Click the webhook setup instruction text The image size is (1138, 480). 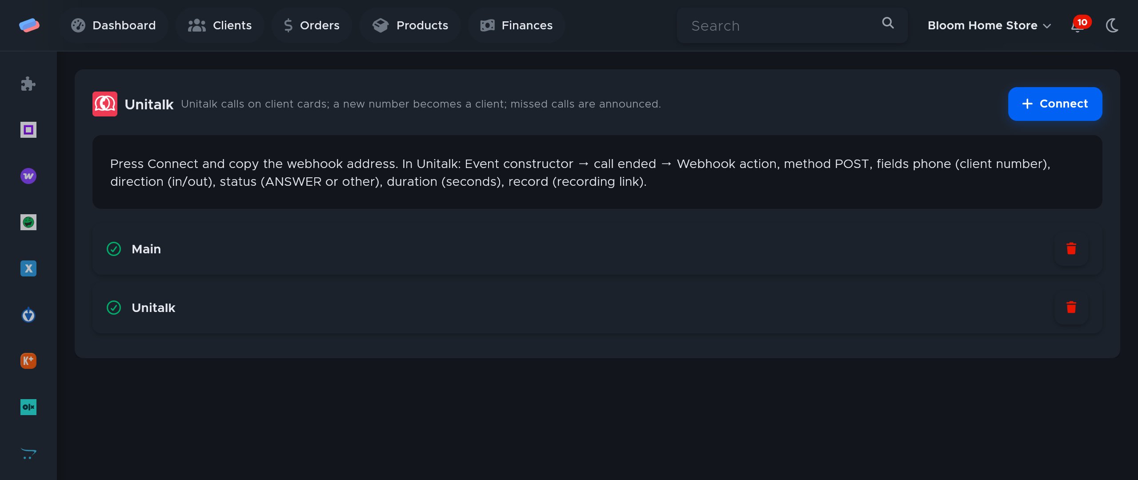580,172
